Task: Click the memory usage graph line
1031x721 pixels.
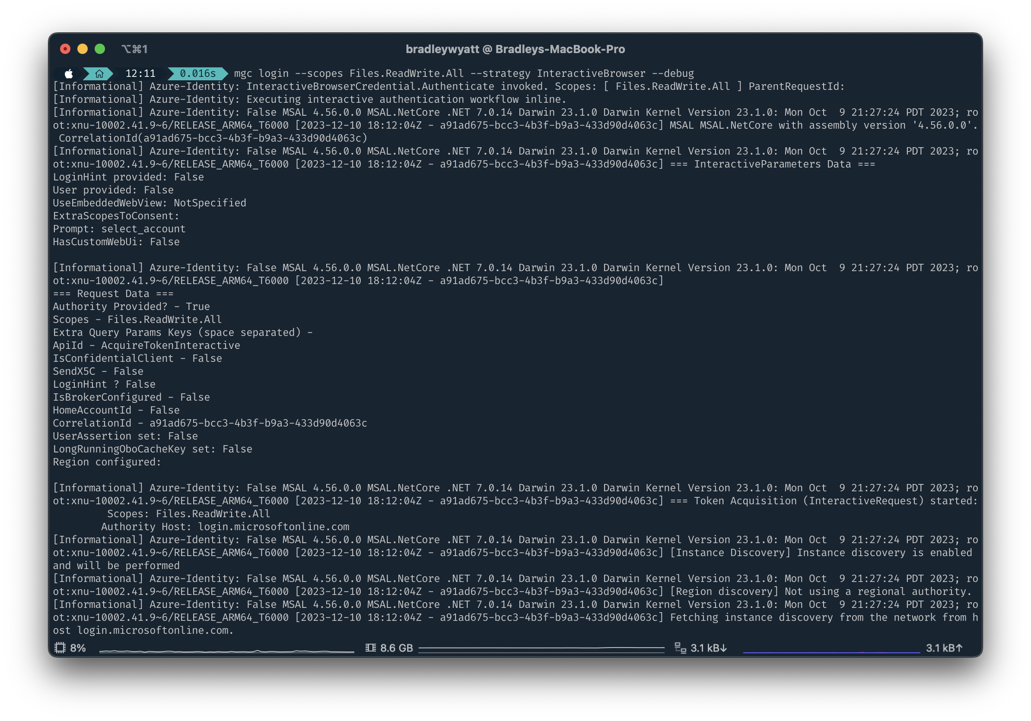Action: point(541,648)
